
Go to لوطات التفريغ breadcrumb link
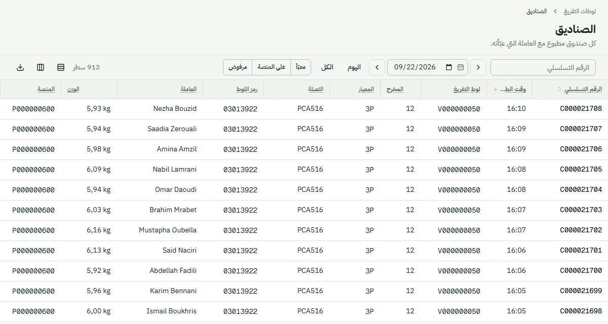click(x=579, y=11)
